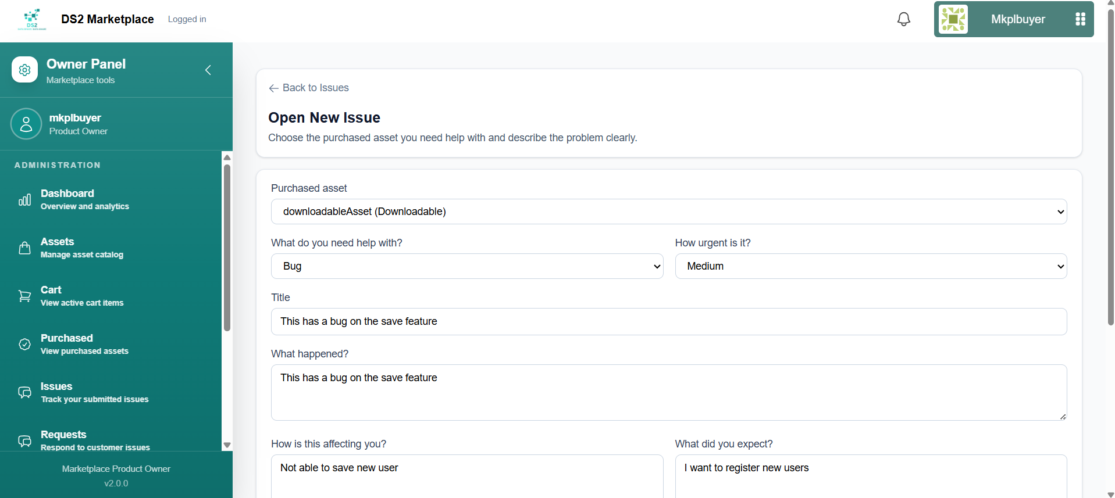Click the Owner Panel gear icon
The width and height of the screenshot is (1115, 498).
(x=24, y=70)
